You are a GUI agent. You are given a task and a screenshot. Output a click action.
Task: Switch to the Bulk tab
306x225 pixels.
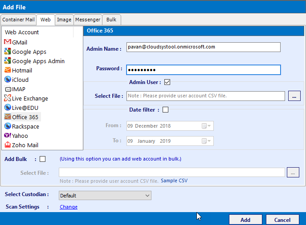tap(111, 20)
